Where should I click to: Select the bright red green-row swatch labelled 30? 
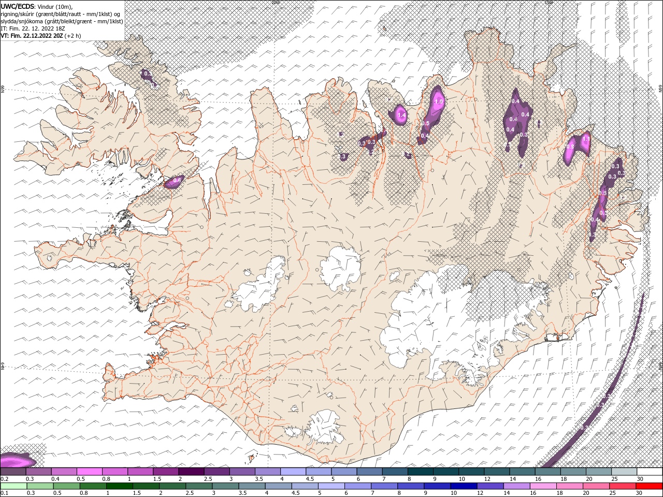point(648,486)
